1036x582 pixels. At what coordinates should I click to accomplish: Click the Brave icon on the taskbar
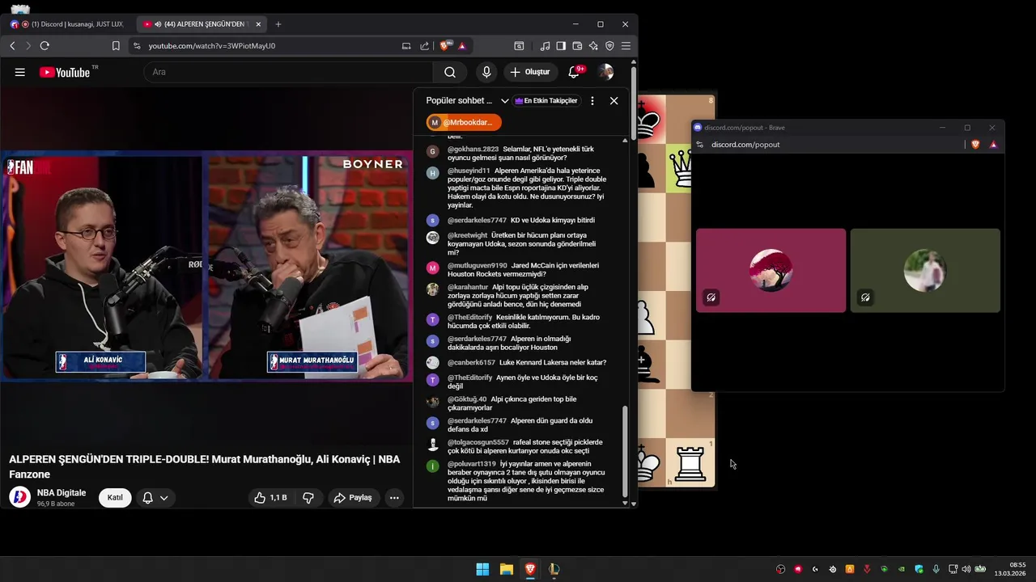[530, 569]
